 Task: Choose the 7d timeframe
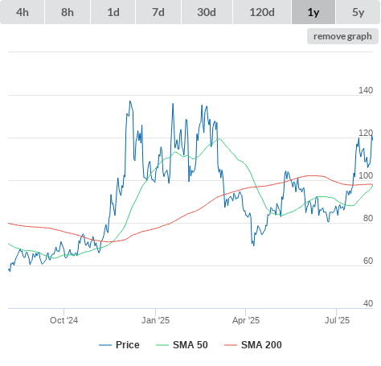158,12
